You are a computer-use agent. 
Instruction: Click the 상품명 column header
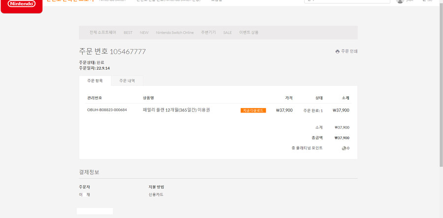coord(149,98)
